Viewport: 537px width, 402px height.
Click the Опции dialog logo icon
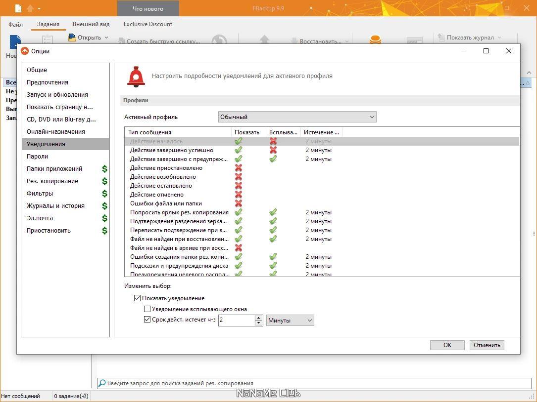coord(25,51)
